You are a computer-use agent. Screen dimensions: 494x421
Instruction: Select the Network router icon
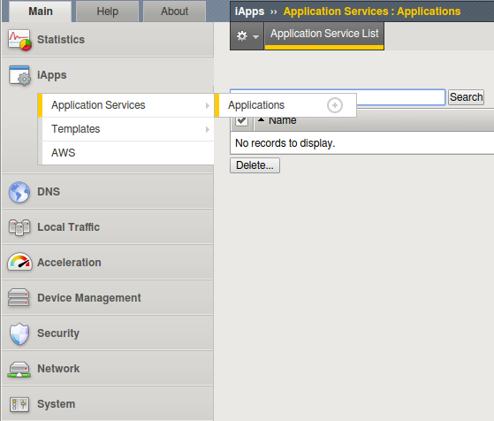click(19, 370)
